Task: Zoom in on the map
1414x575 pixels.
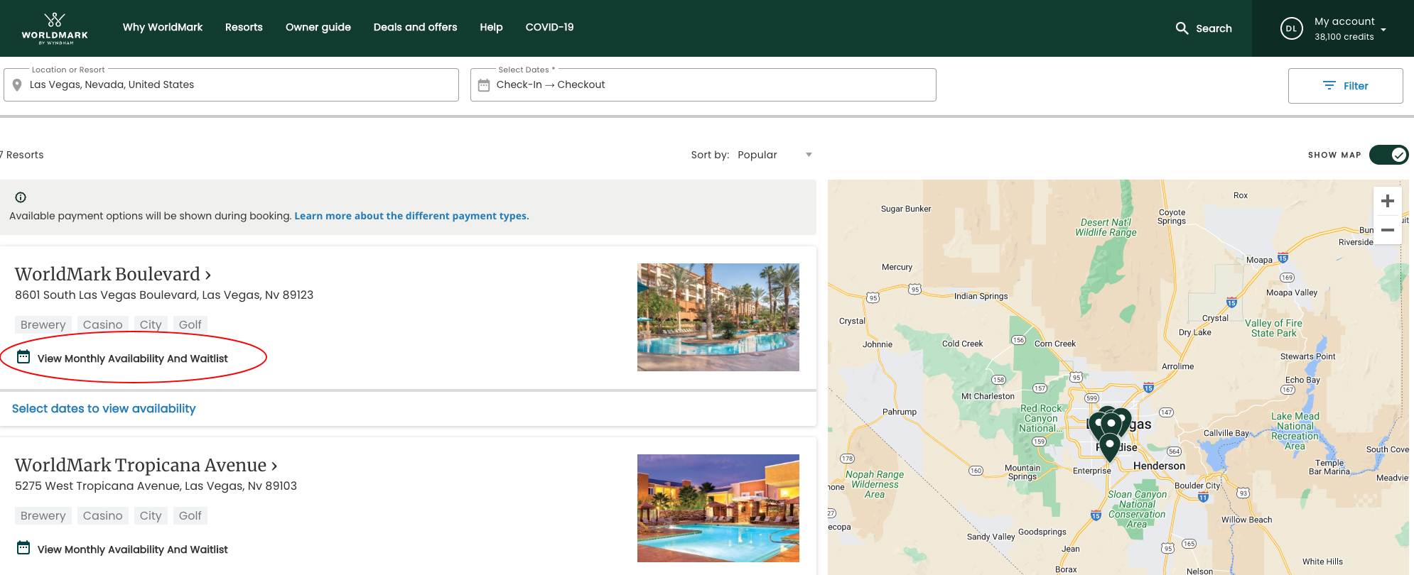Action: (1388, 201)
